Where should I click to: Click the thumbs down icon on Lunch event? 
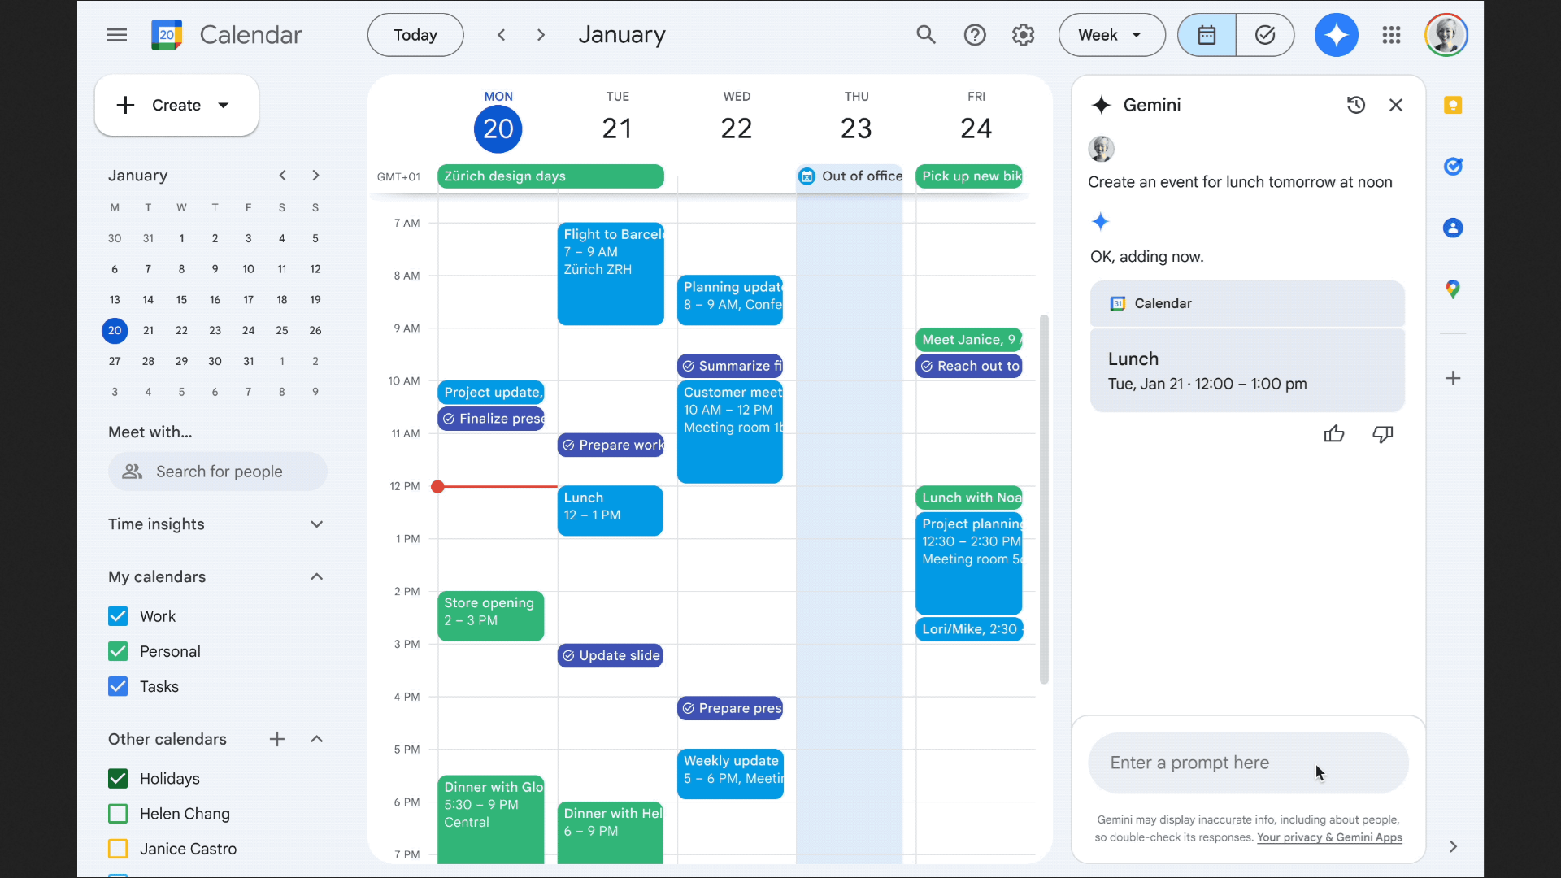[1382, 434]
